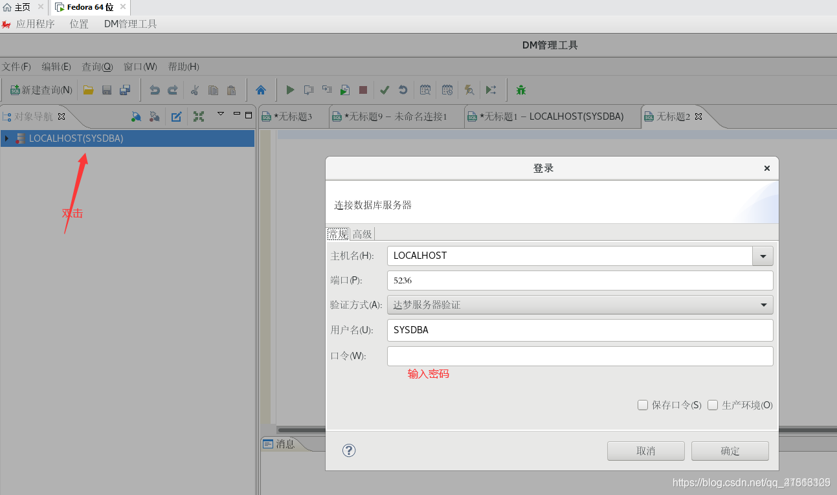Switch to the *无标题3 editor tab
837x495 pixels.
click(293, 116)
